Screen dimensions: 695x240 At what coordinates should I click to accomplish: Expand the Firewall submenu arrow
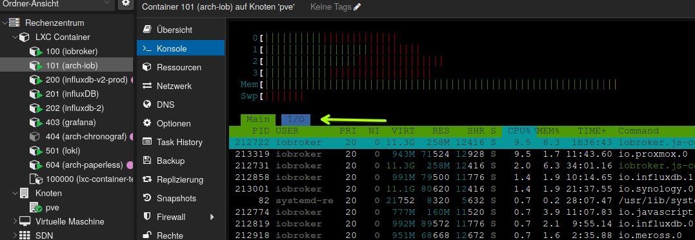[212, 217]
